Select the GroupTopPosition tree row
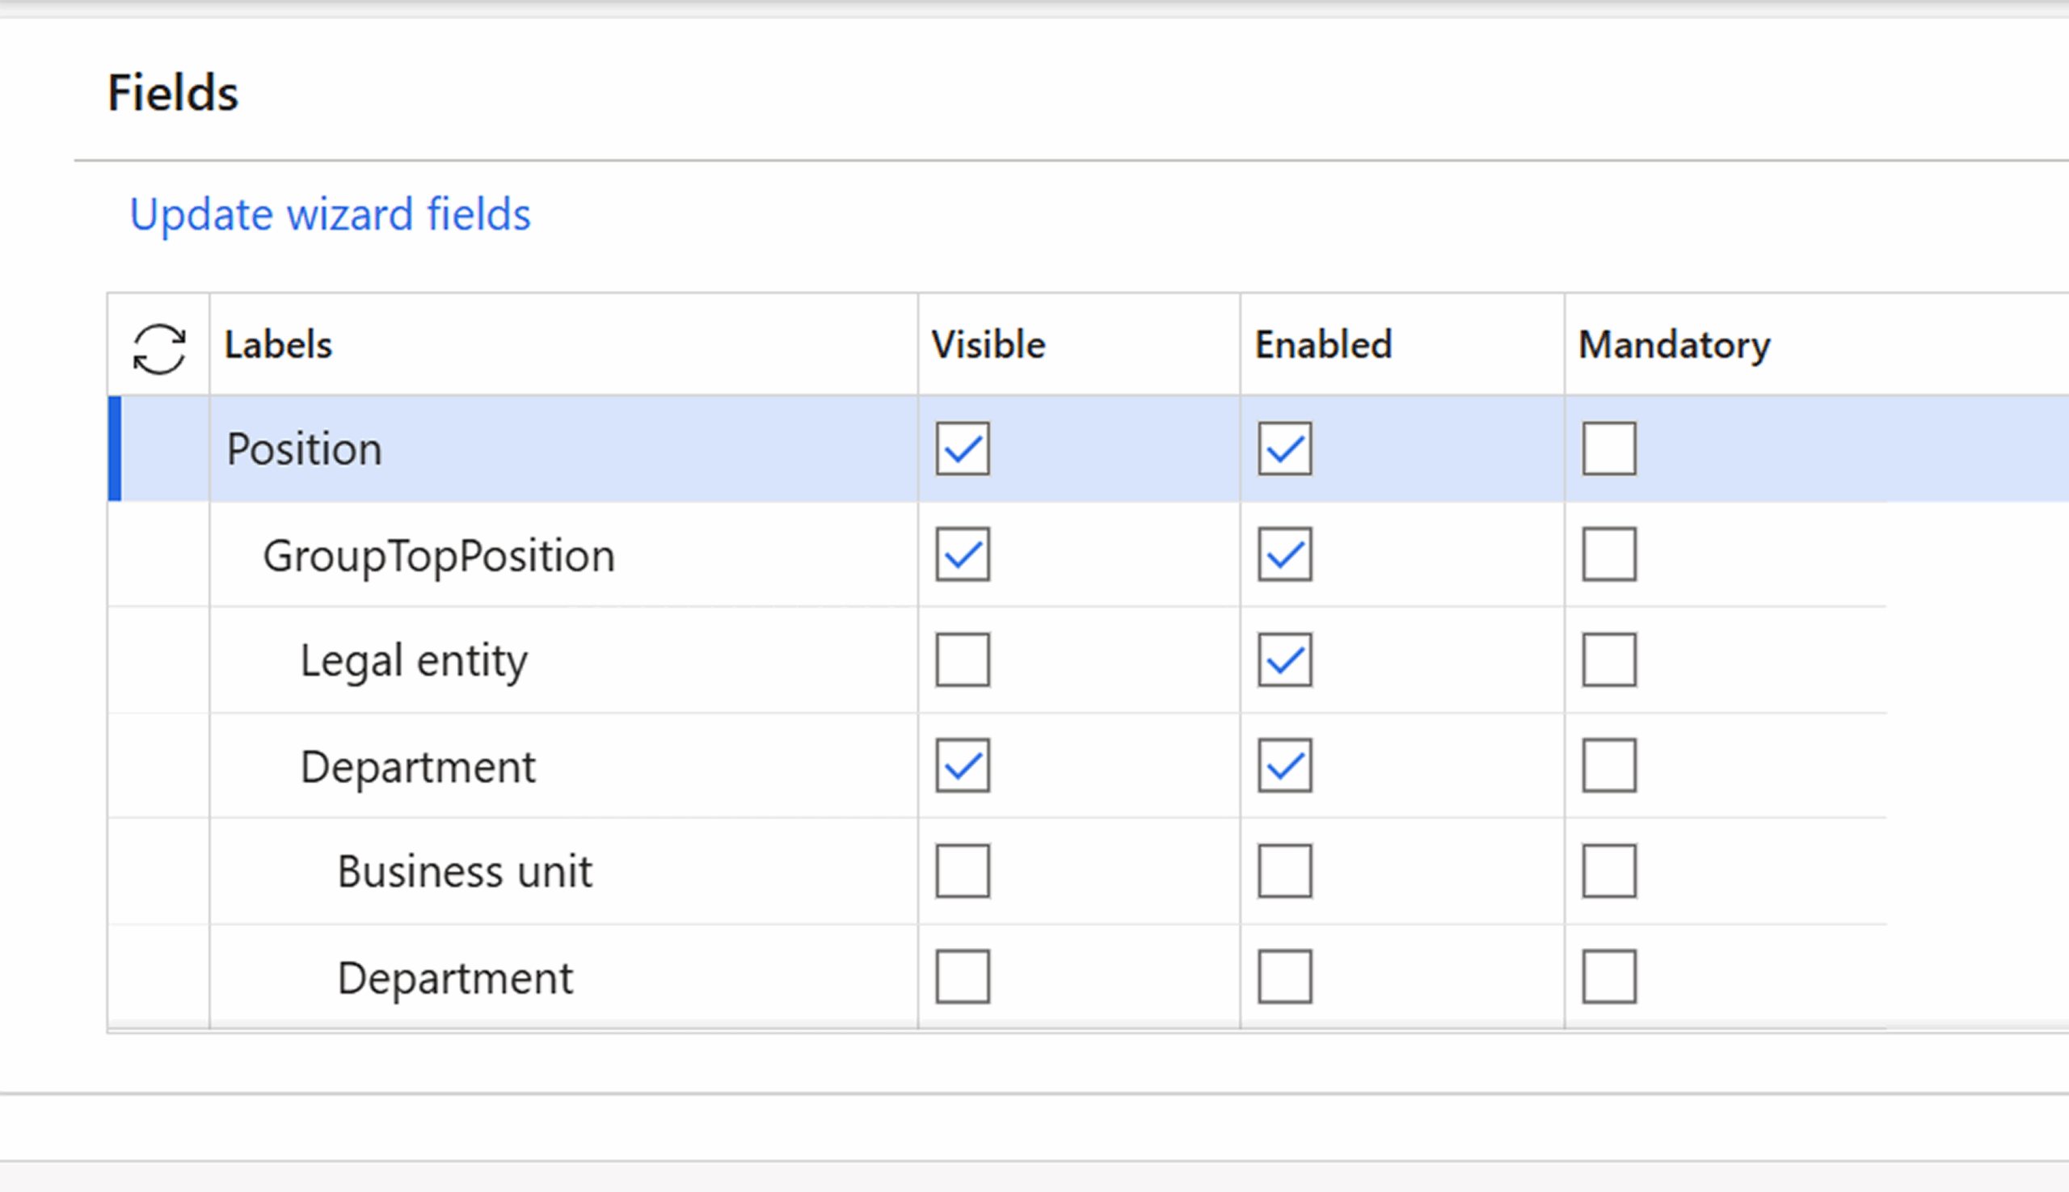Viewport: 2069px width, 1192px height. click(x=439, y=556)
